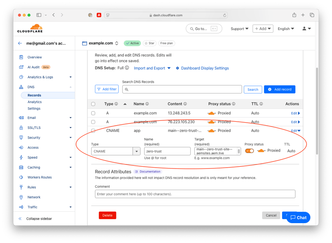
Task: Open the Documentation link
Action: (148, 172)
